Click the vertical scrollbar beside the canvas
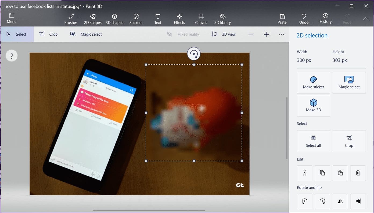The image size is (374, 213). point(287,128)
